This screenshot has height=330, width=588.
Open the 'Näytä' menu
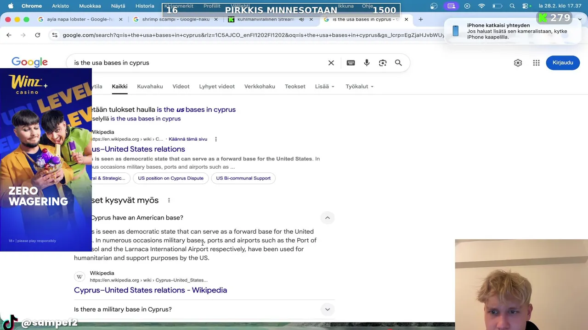click(x=118, y=6)
